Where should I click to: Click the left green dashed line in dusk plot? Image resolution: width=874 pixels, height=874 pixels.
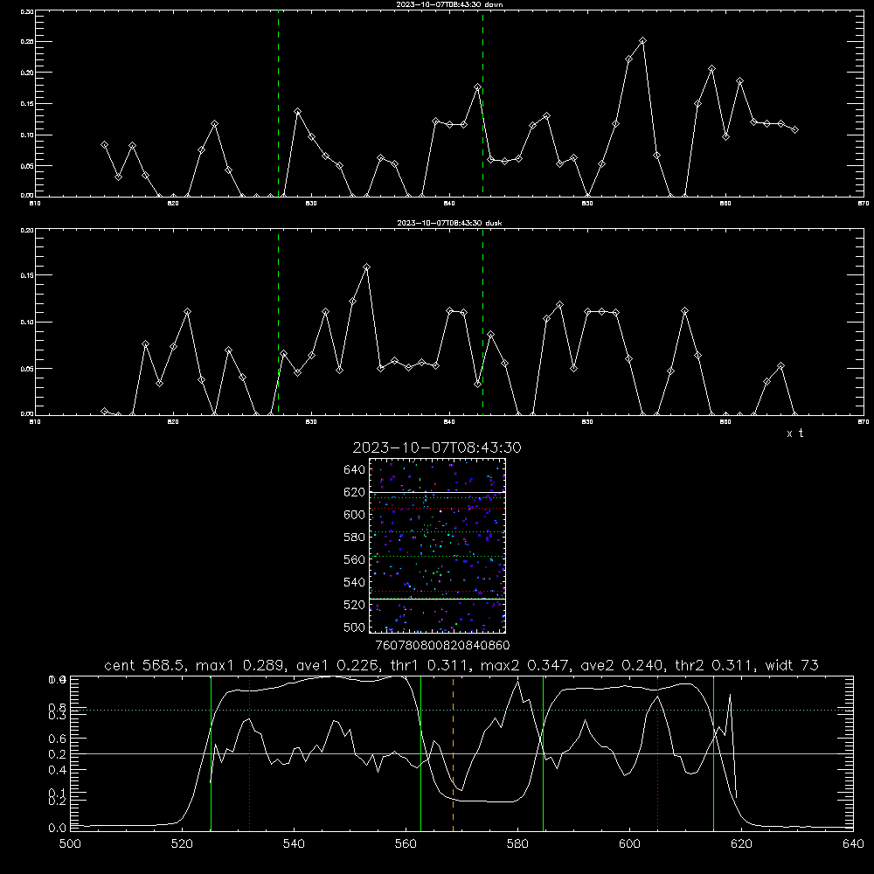pyautogui.click(x=278, y=323)
